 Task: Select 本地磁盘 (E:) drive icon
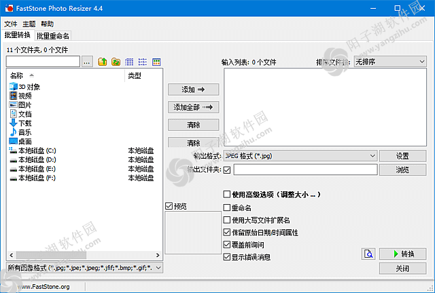click(14, 169)
